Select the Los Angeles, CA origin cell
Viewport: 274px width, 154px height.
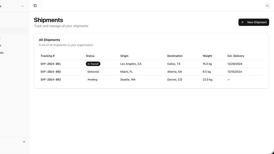pyautogui.click(x=131, y=64)
